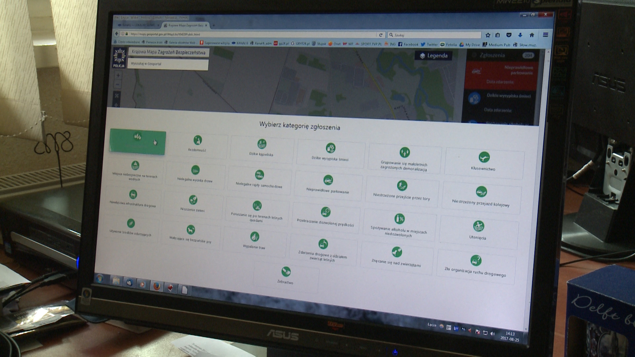Click the highlighted green category tile under cursor
This screenshot has width=635, height=357.
(138, 142)
